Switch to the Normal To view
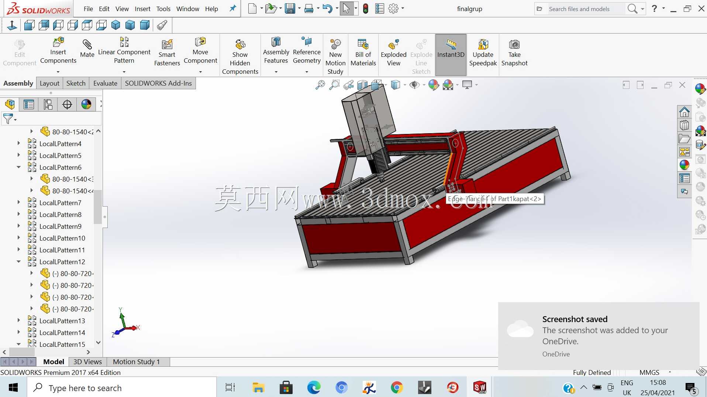 (12, 25)
